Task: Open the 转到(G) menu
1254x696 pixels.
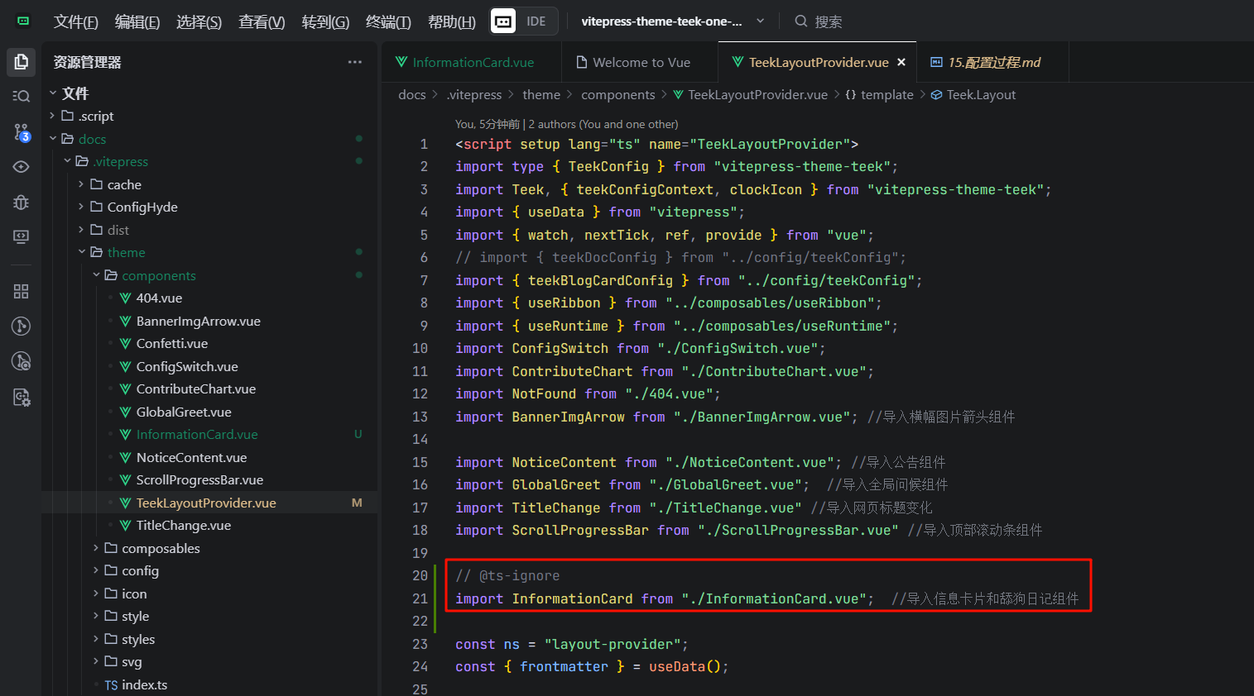Action: tap(325, 21)
